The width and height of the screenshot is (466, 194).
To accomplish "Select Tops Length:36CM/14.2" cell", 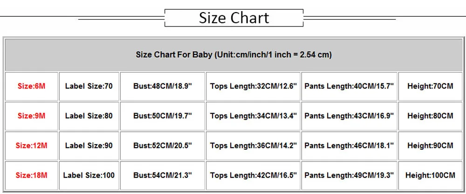I will point(254,146).
